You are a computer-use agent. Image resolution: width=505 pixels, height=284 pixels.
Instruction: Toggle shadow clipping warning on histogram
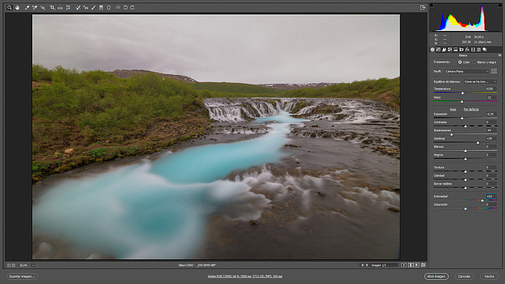click(431, 5)
